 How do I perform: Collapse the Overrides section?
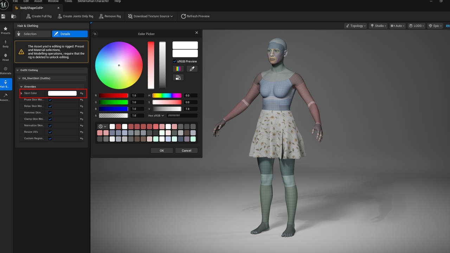(21, 87)
